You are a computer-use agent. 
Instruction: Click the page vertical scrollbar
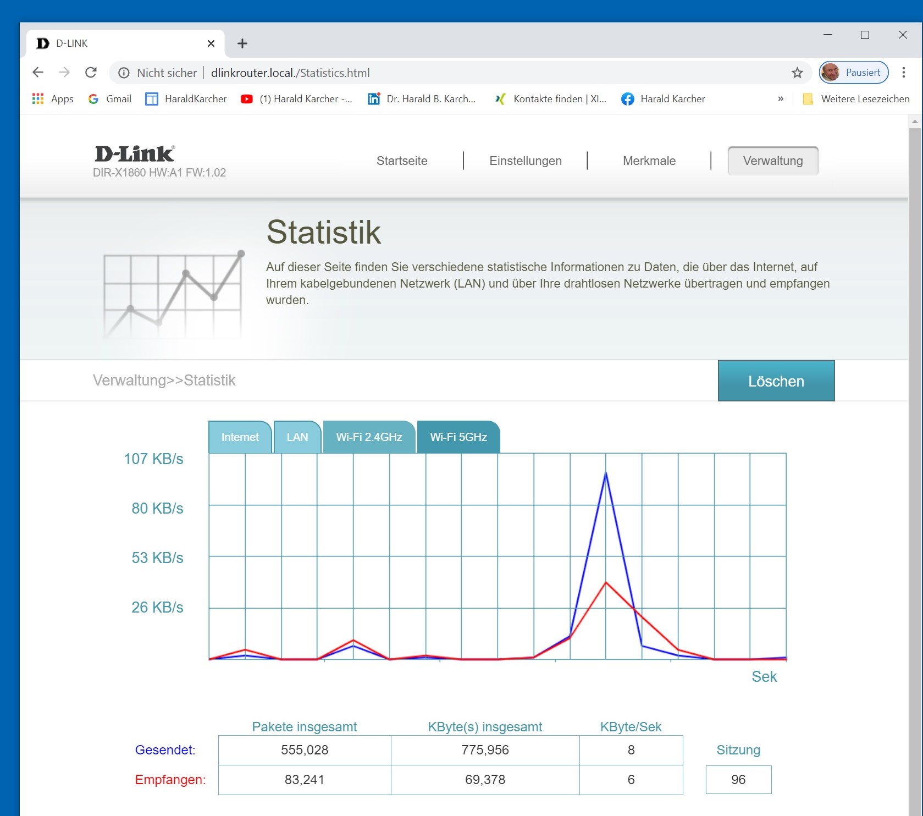tap(915, 472)
